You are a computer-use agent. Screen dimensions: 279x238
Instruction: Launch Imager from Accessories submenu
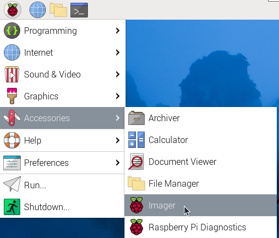[200, 205]
